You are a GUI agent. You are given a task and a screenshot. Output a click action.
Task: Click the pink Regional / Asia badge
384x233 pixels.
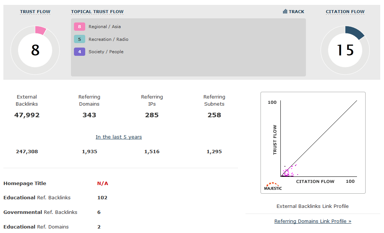pos(80,27)
